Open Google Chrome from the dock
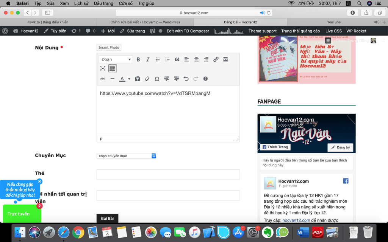The image size is (388, 242). [78, 232]
